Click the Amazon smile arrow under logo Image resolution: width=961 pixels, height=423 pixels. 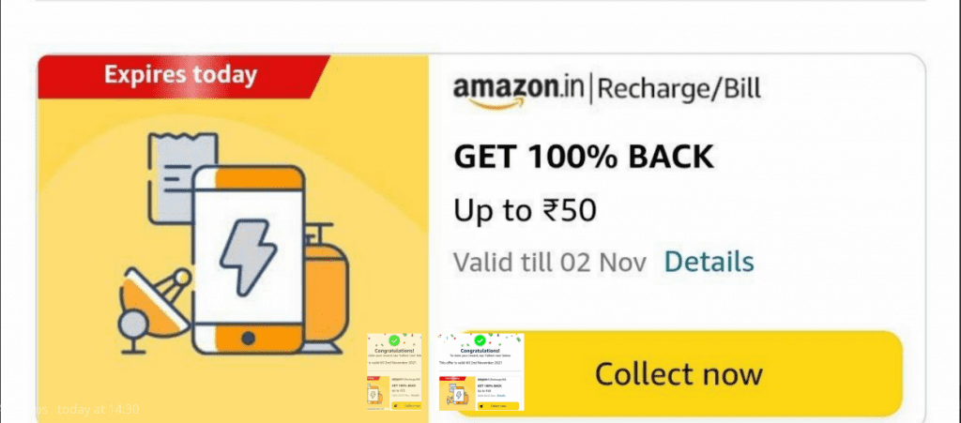pyautogui.click(x=490, y=102)
